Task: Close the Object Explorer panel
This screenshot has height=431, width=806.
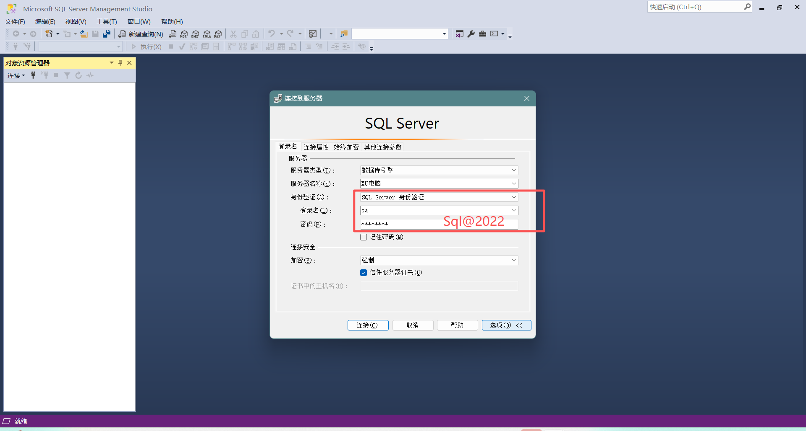Action: [x=129, y=63]
